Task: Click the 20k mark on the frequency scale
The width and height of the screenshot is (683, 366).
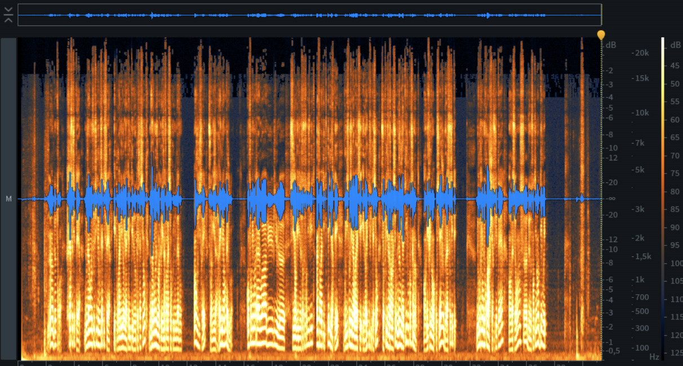Action: pos(642,53)
